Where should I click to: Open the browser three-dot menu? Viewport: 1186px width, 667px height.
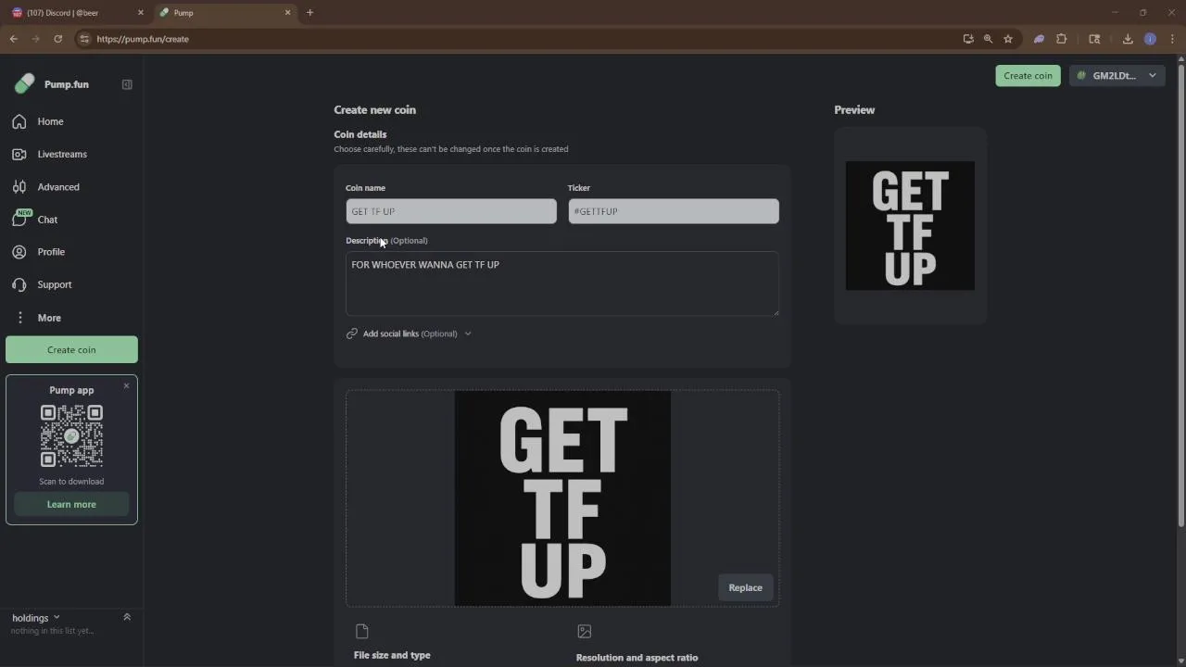[1172, 39]
